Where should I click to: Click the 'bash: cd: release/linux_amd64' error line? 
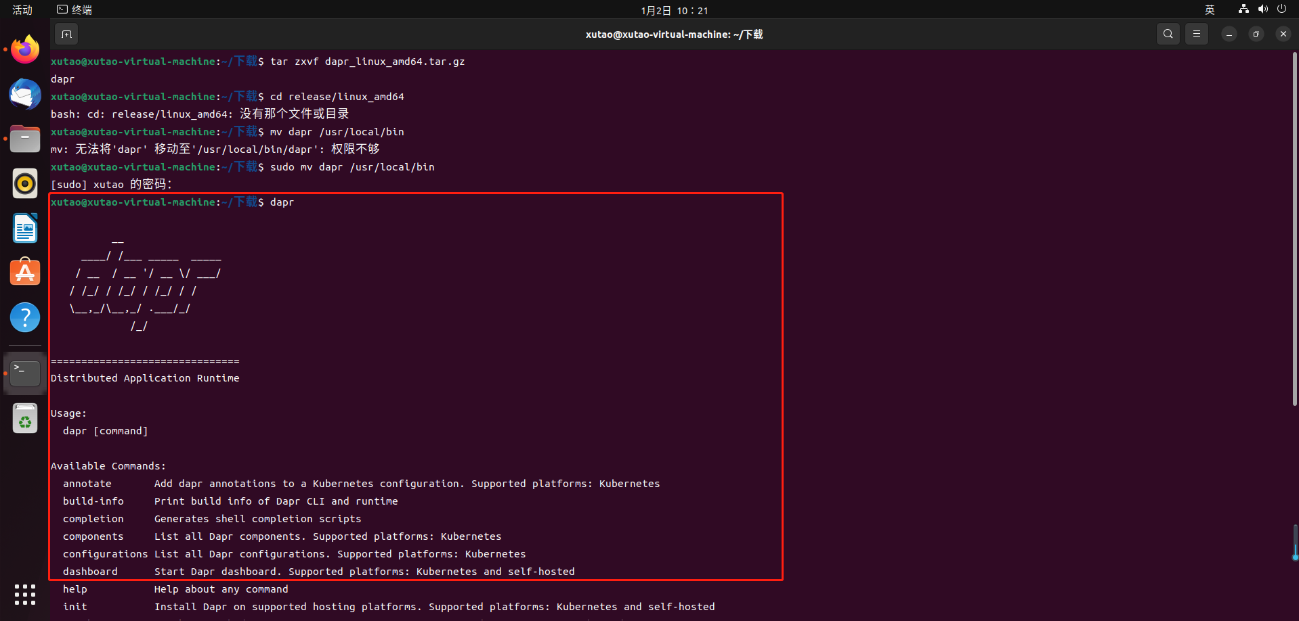pyautogui.click(x=200, y=114)
